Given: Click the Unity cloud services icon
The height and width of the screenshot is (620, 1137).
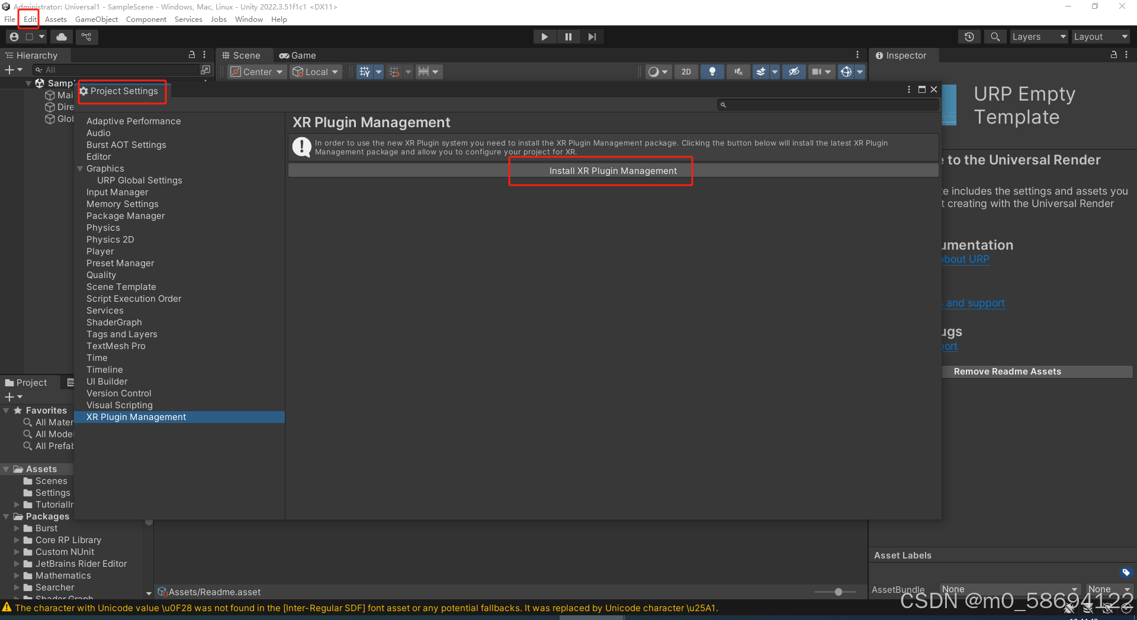Looking at the screenshot, I should pos(61,36).
